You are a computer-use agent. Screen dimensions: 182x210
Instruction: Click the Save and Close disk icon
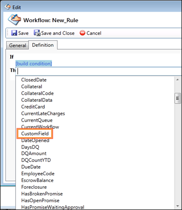(x=37, y=33)
